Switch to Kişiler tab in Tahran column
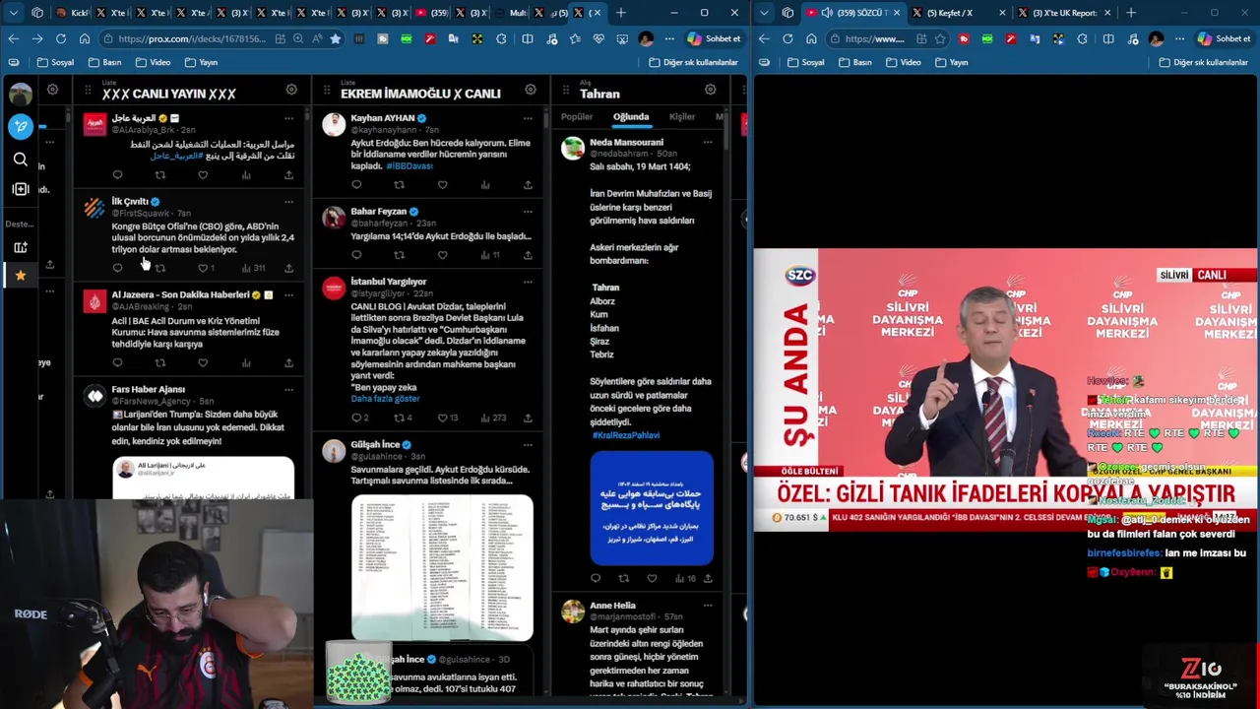This screenshot has width=1260, height=709. click(682, 117)
